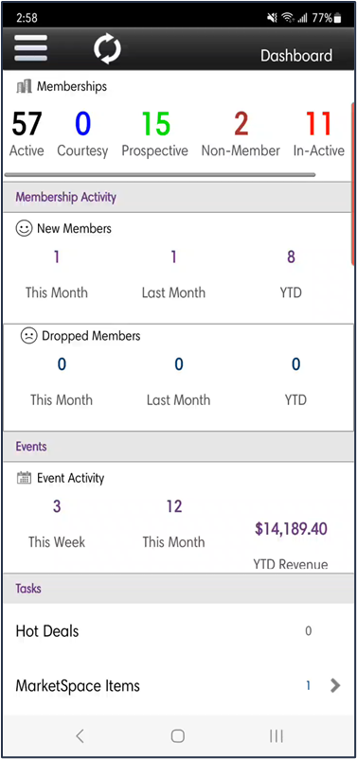Image resolution: width=357 pixels, height=759 pixels.
Task: Click the red vertical scroll indicator
Action: point(353,184)
